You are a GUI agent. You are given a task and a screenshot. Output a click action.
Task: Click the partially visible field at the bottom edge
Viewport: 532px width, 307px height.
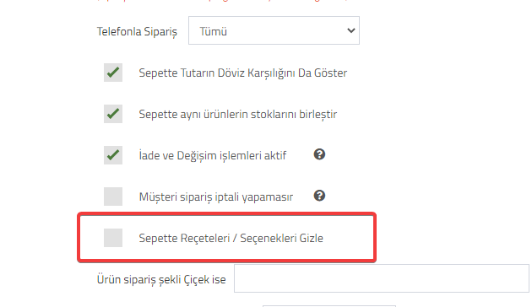point(329,306)
